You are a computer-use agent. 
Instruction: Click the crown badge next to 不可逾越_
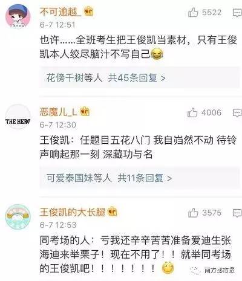tap(89, 11)
